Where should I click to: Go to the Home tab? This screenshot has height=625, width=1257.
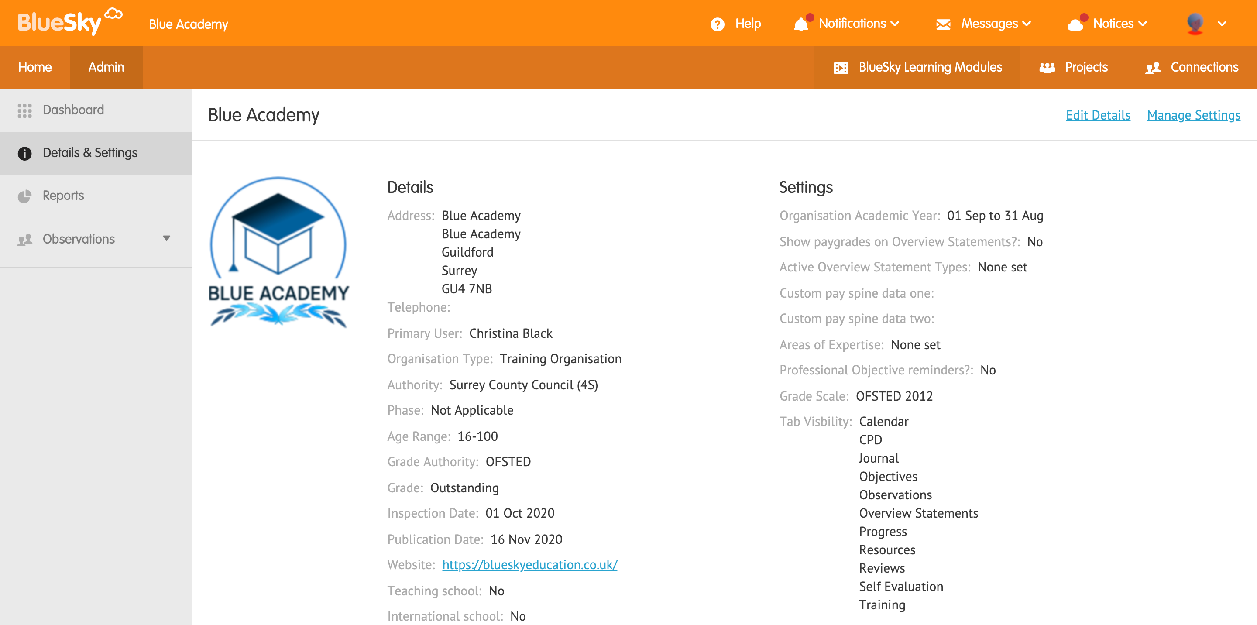(34, 67)
